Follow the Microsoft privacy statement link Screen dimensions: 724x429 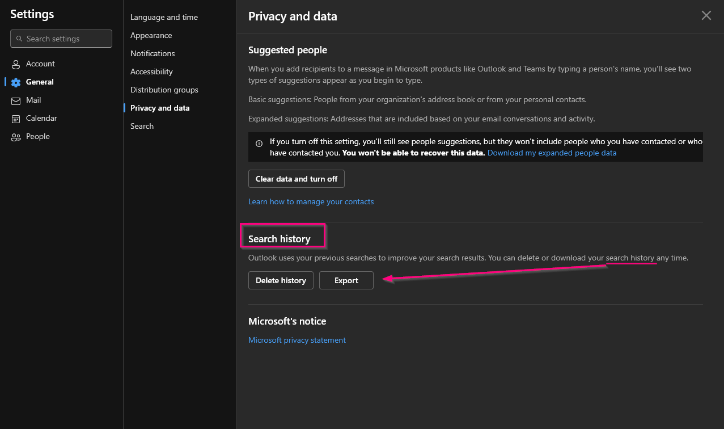point(297,340)
